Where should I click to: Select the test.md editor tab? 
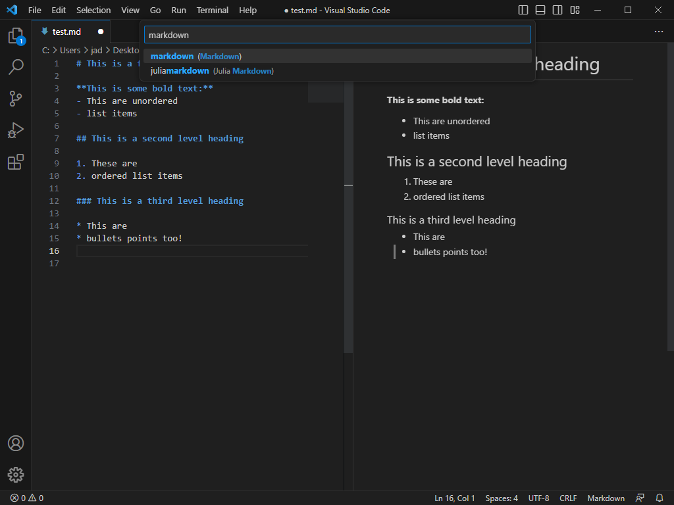click(x=66, y=31)
